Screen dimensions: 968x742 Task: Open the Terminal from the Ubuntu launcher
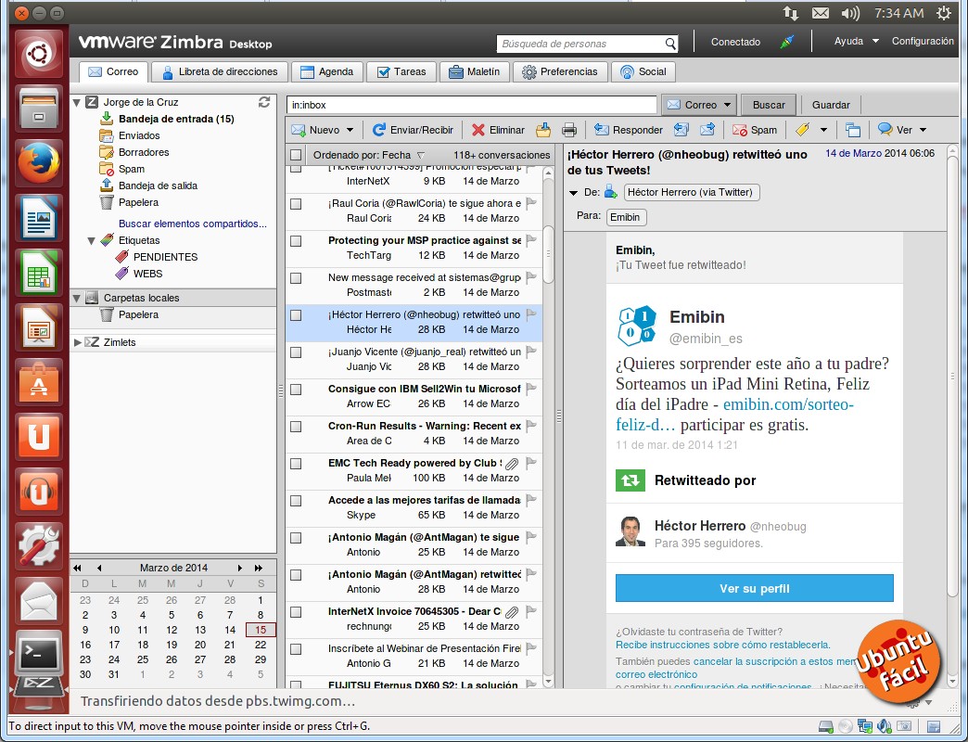coord(38,654)
